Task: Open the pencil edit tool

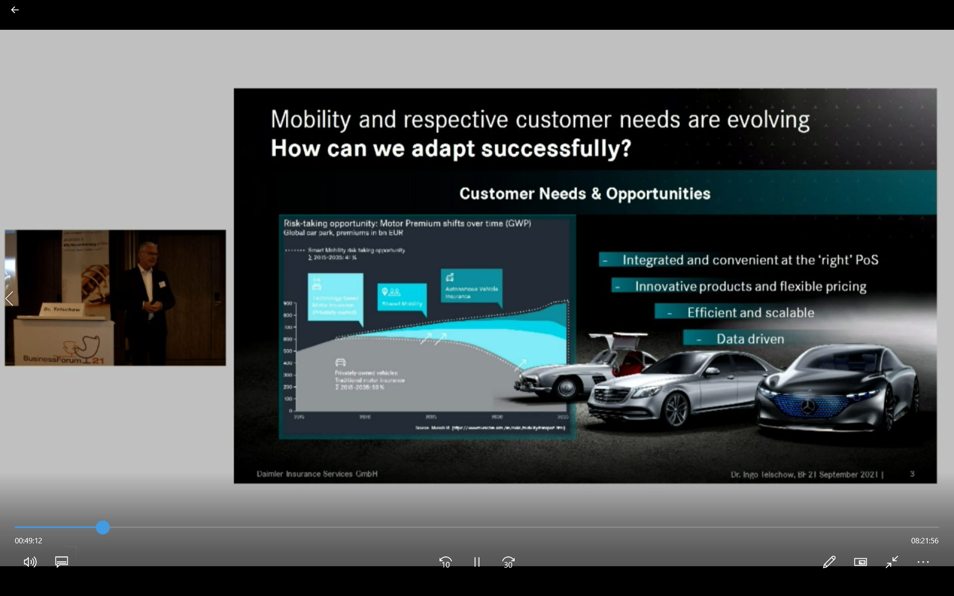Action: click(829, 562)
